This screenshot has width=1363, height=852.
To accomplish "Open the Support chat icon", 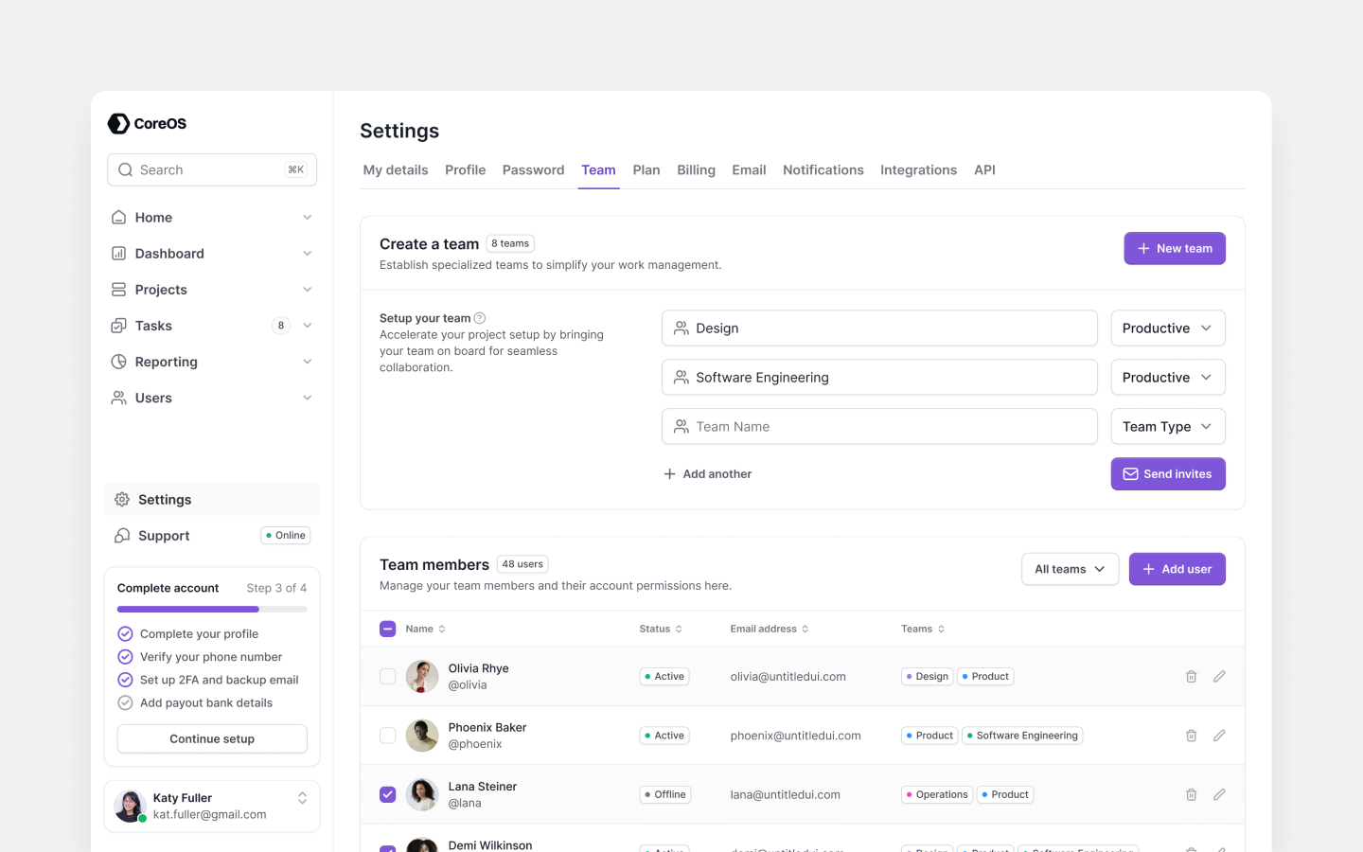I will pos(121,535).
